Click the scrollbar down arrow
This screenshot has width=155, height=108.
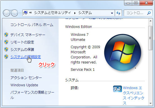pos(150,103)
